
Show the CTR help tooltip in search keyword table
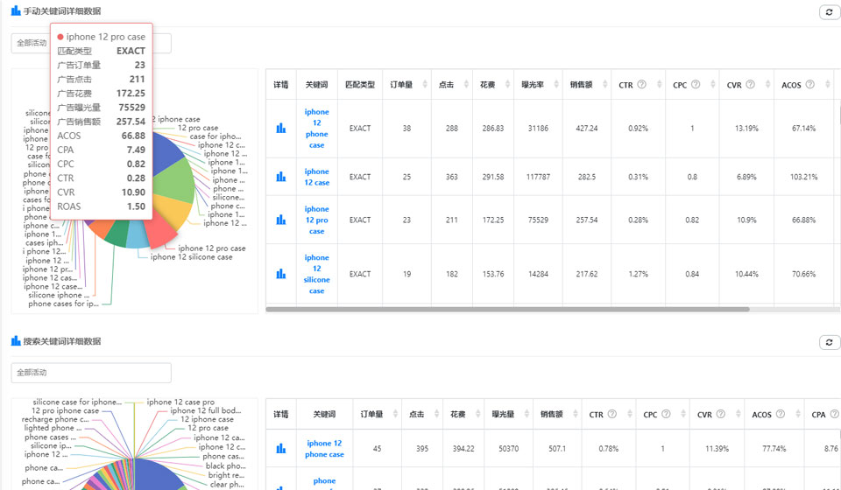click(x=612, y=414)
